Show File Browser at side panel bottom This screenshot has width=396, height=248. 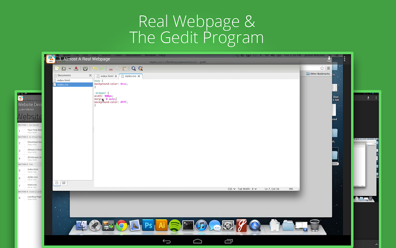point(64,183)
